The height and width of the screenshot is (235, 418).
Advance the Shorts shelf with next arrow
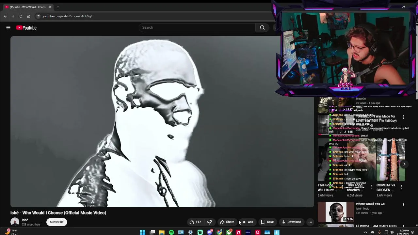(404, 164)
